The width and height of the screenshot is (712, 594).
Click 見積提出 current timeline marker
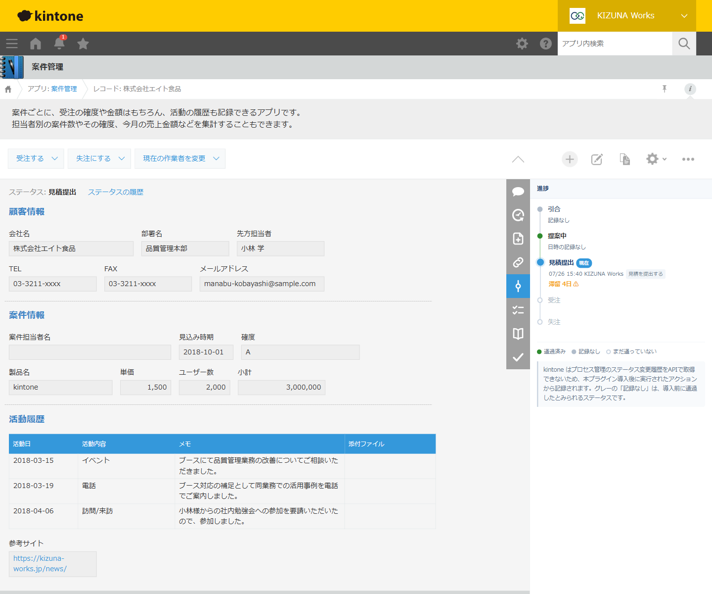pos(540,262)
